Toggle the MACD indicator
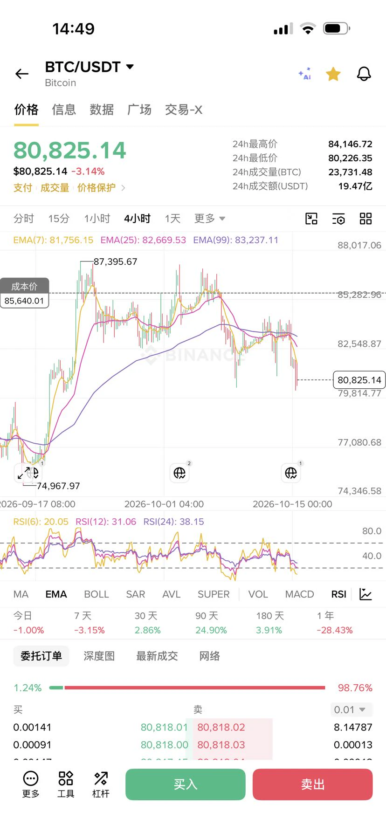 click(x=299, y=594)
